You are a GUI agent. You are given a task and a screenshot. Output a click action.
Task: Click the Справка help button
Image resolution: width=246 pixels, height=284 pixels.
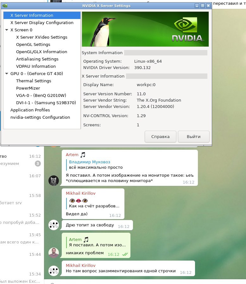pyautogui.click(x=160, y=136)
